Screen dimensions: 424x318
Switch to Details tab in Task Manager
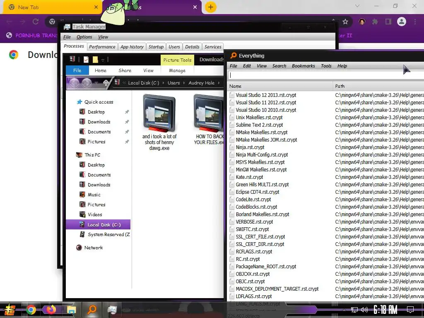click(192, 47)
